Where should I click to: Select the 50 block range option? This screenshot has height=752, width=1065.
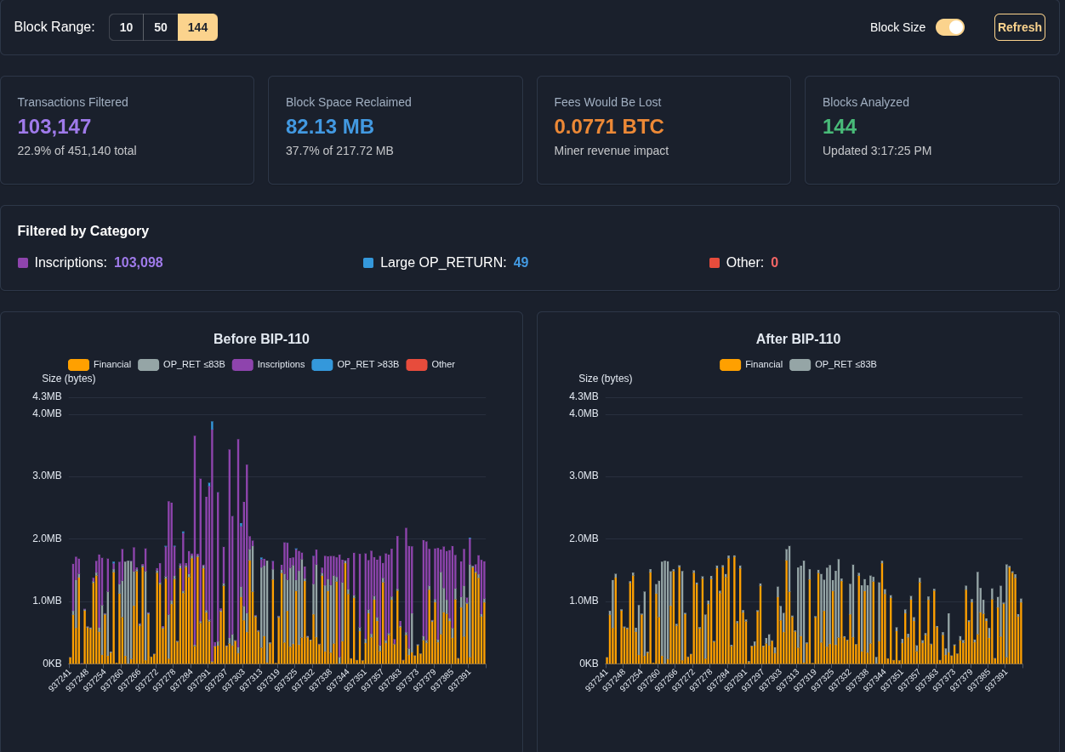(x=160, y=27)
